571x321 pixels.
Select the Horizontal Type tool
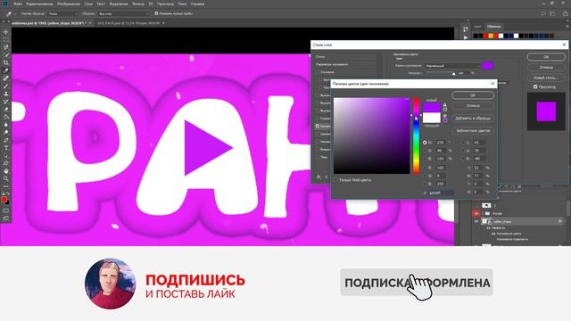coord(6,148)
